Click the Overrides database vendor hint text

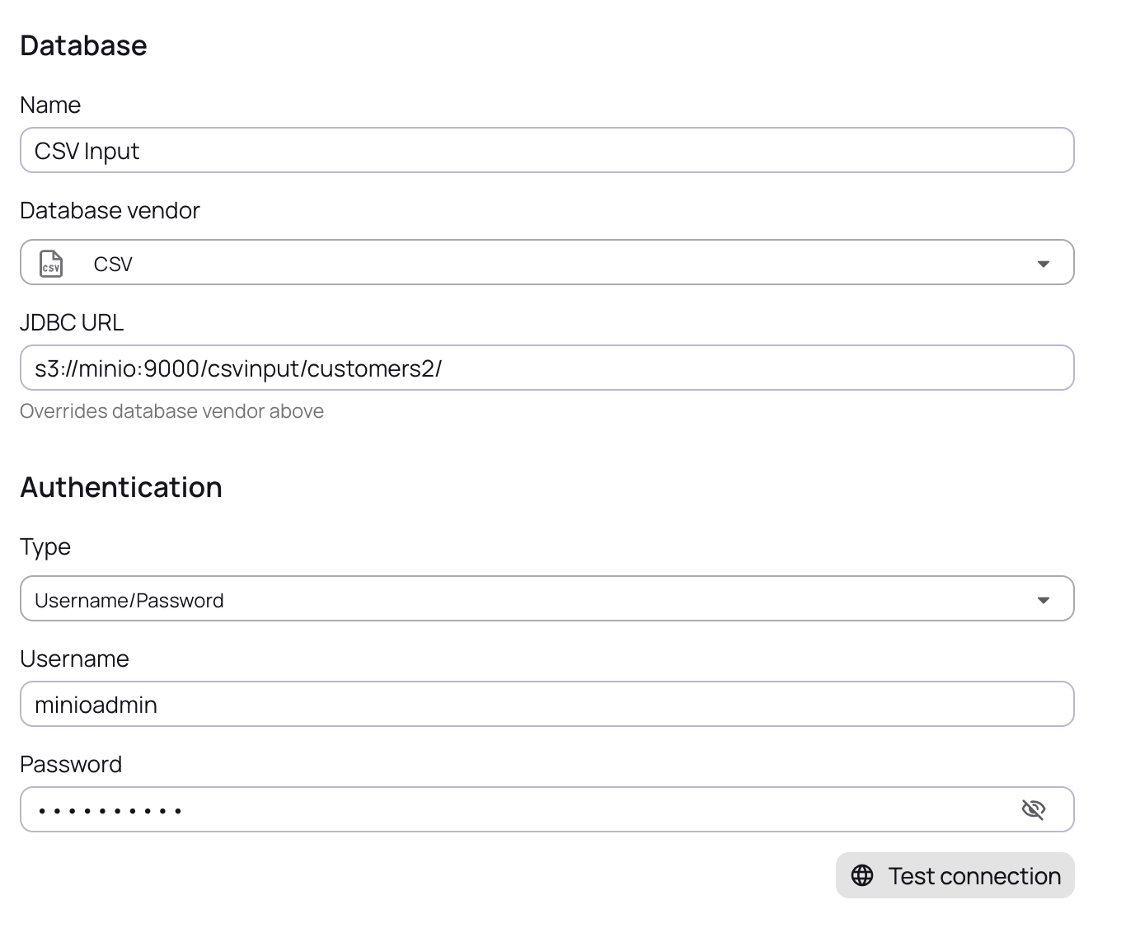[171, 411]
